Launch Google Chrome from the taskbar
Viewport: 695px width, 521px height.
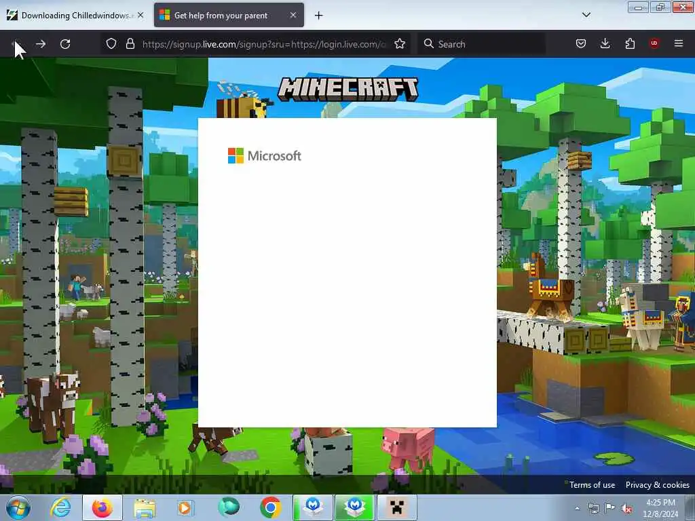click(270, 507)
